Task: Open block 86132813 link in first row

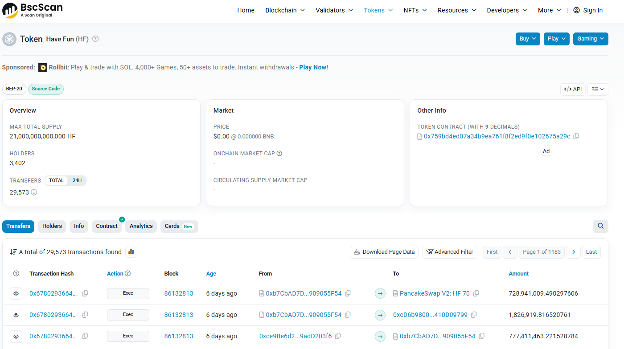Action: coord(179,293)
